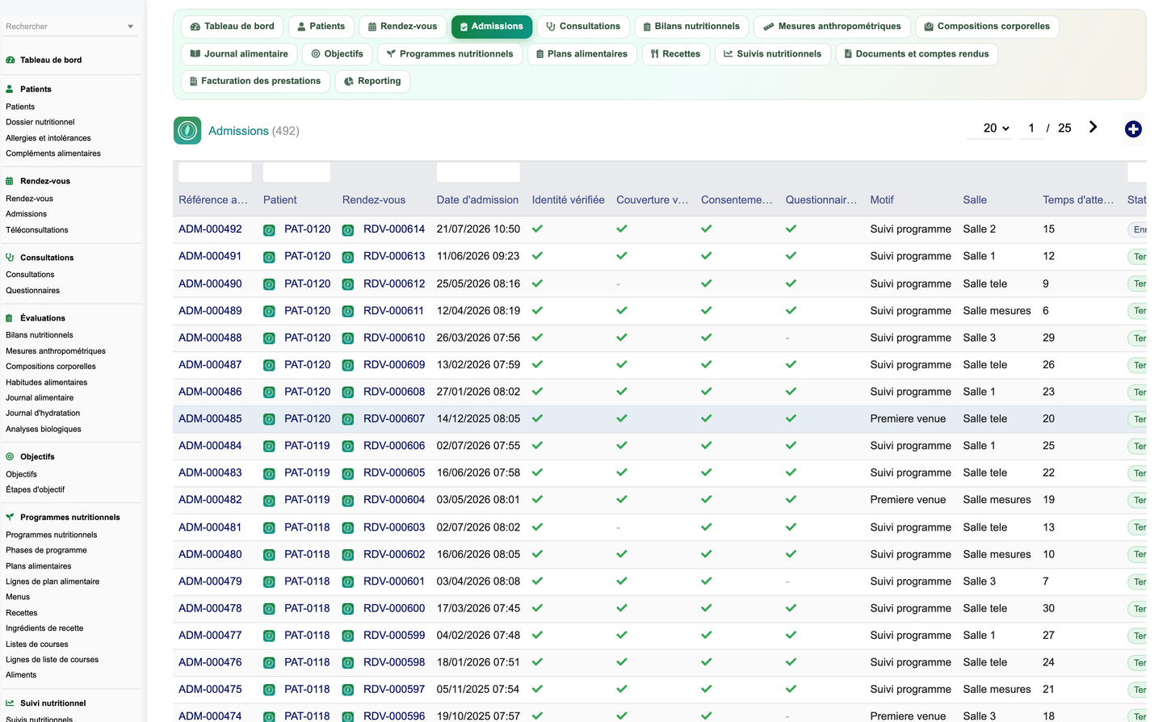Open the Plans alimentaires tab

(581, 54)
